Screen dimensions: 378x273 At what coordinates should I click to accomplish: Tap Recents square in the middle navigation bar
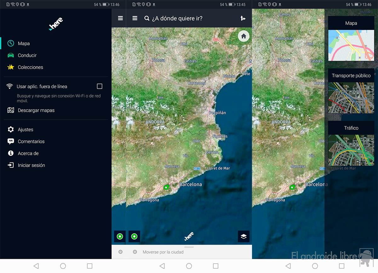coord(216,266)
